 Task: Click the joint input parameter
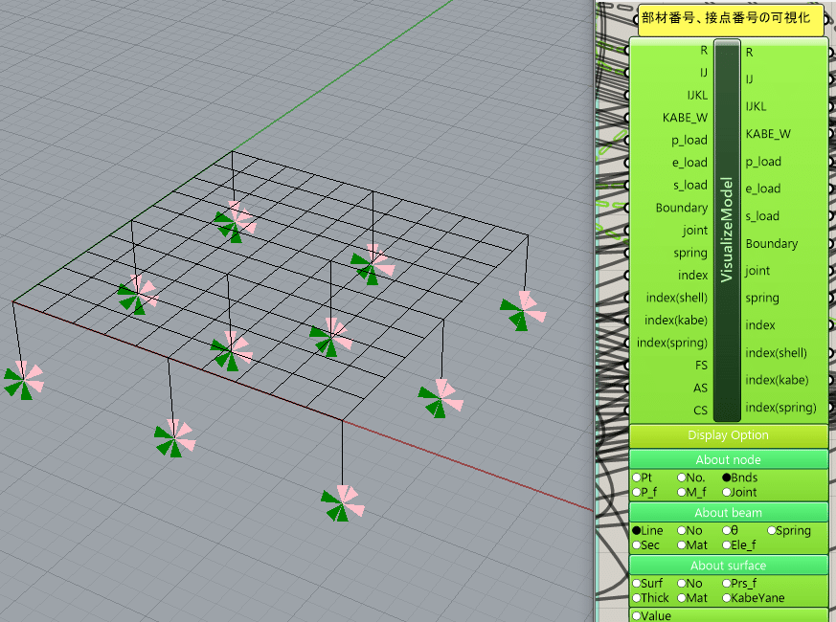pyautogui.click(x=695, y=231)
